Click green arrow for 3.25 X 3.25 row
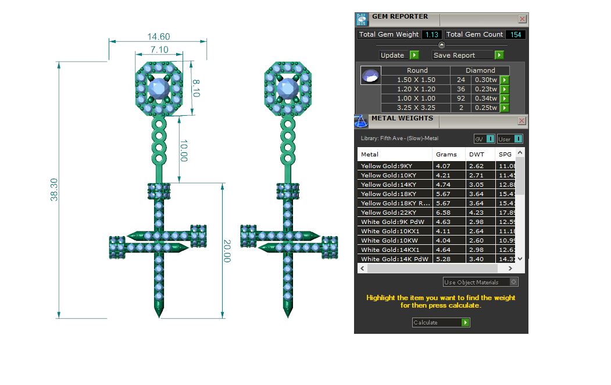Image resolution: width=611 pixels, height=385 pixels. pyautogui.click(x=504, y=108)
